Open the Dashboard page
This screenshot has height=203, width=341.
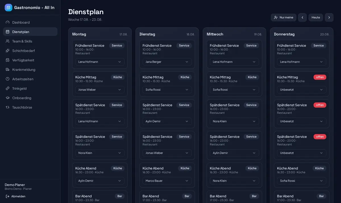(30, 22)
